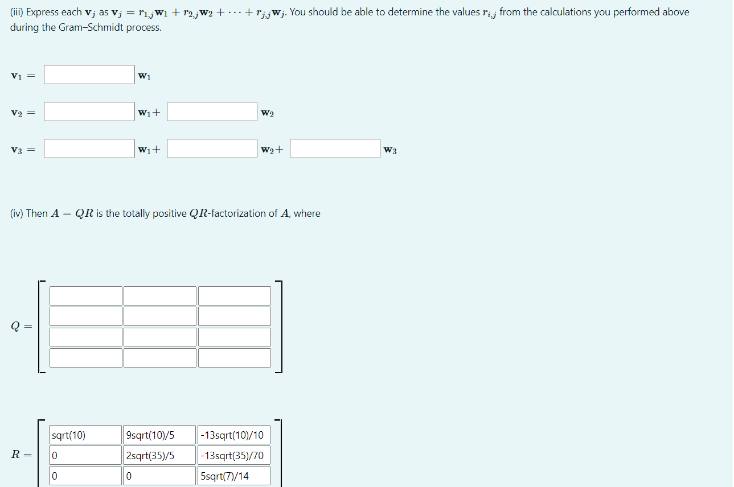This screenshot has width=734, height=487.
Task: Select Q matrix row 1 column 3 field
Action: tap(235, 296)
